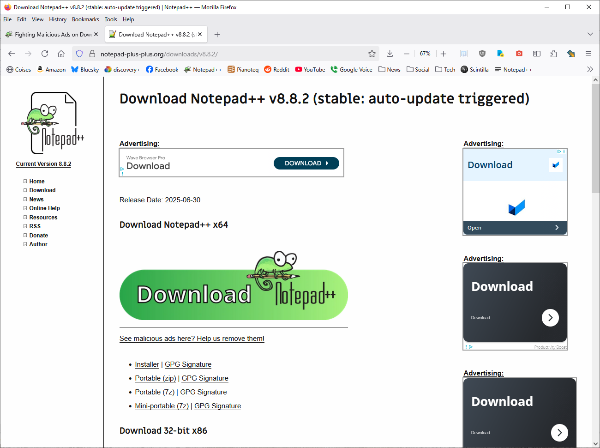Viewport: 600px width, 448px height.
Task: Expand the Tech bookmarks folder
Action: (445, 69)
